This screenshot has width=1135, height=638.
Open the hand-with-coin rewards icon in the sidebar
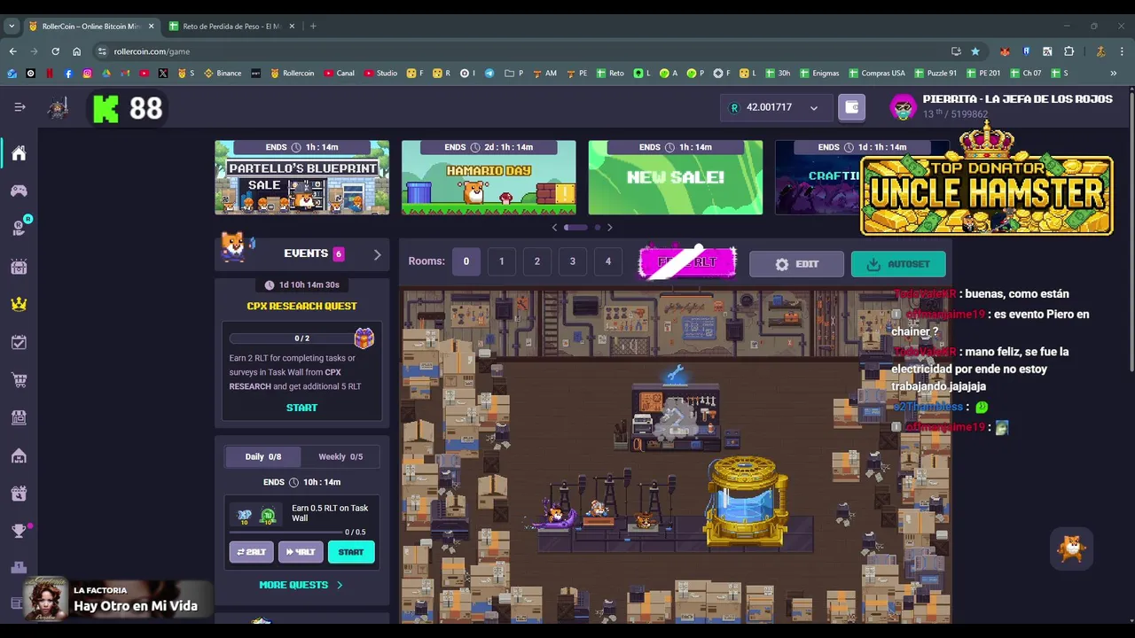point(19,228)
